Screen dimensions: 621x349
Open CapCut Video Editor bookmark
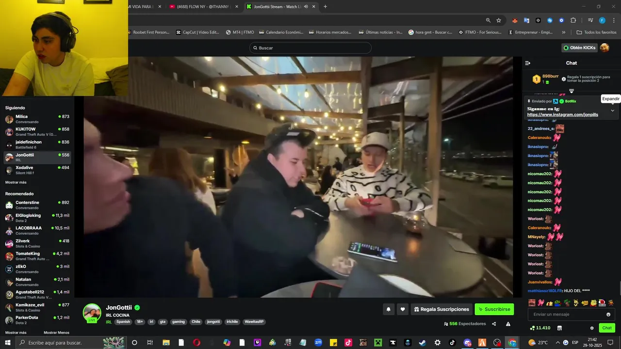[197, 32]
